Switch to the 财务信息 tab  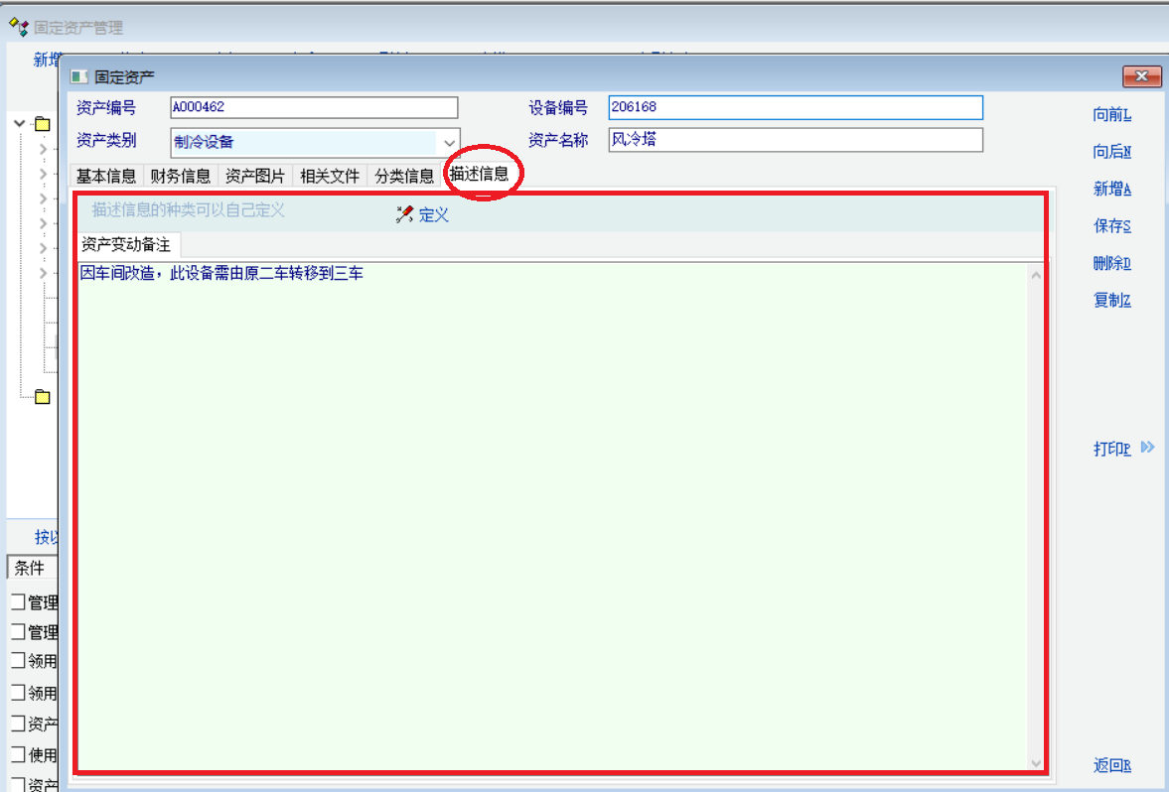point(181,176)
